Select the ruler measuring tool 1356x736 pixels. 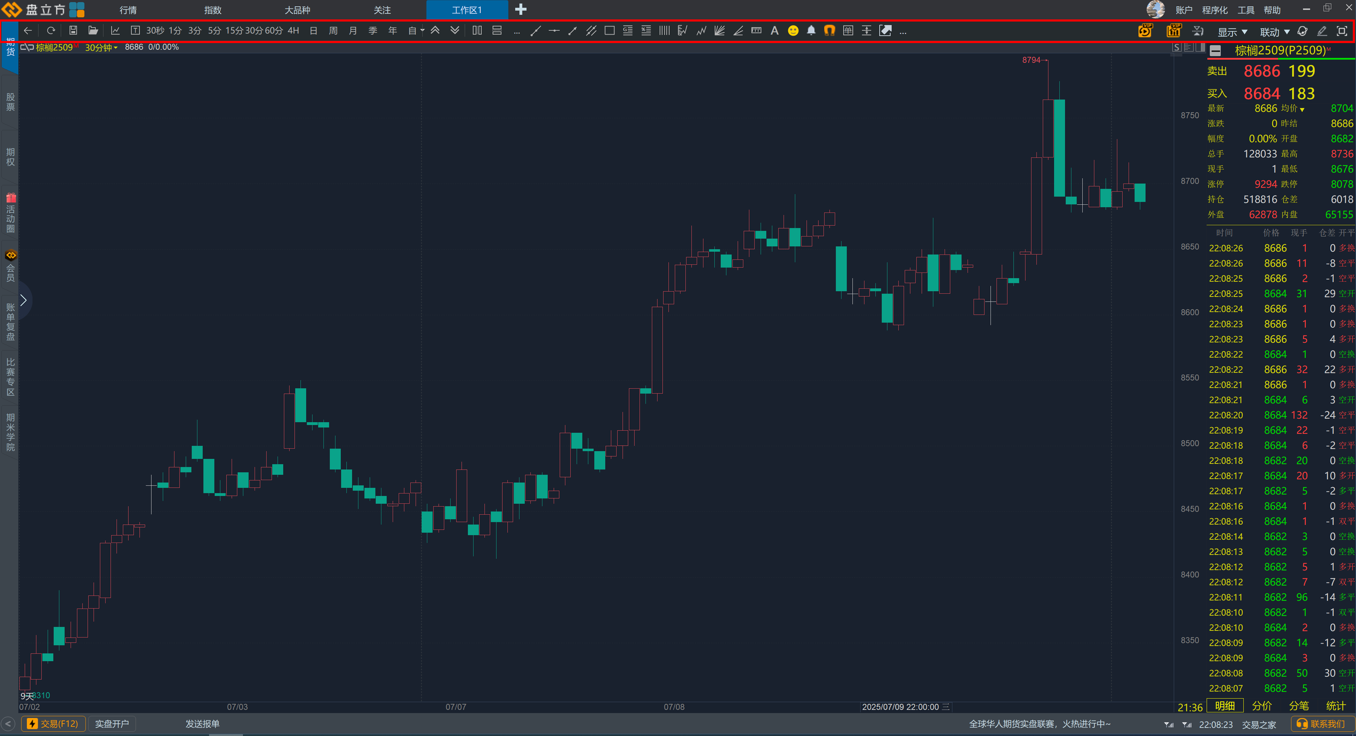coord(756,31)
